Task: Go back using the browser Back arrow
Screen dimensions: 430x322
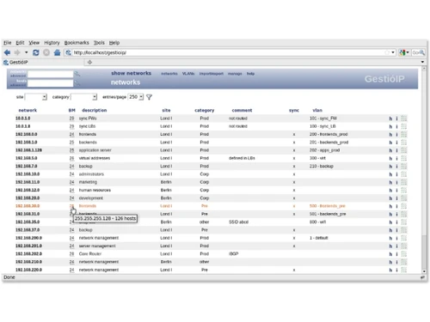Action: (7, 52)
